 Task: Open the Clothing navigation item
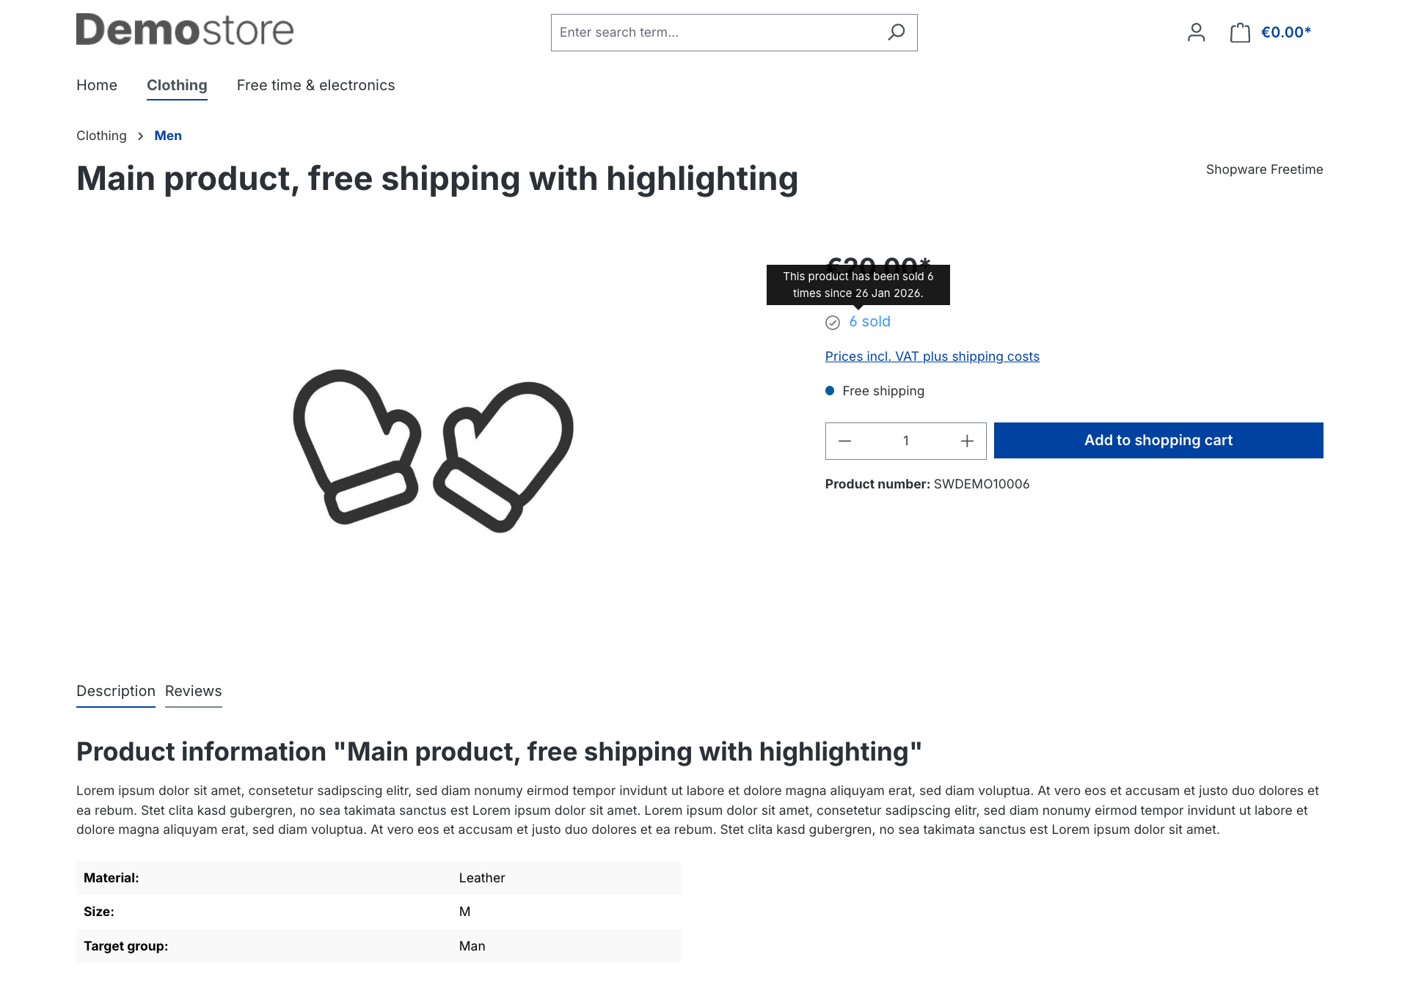point(177,85)
